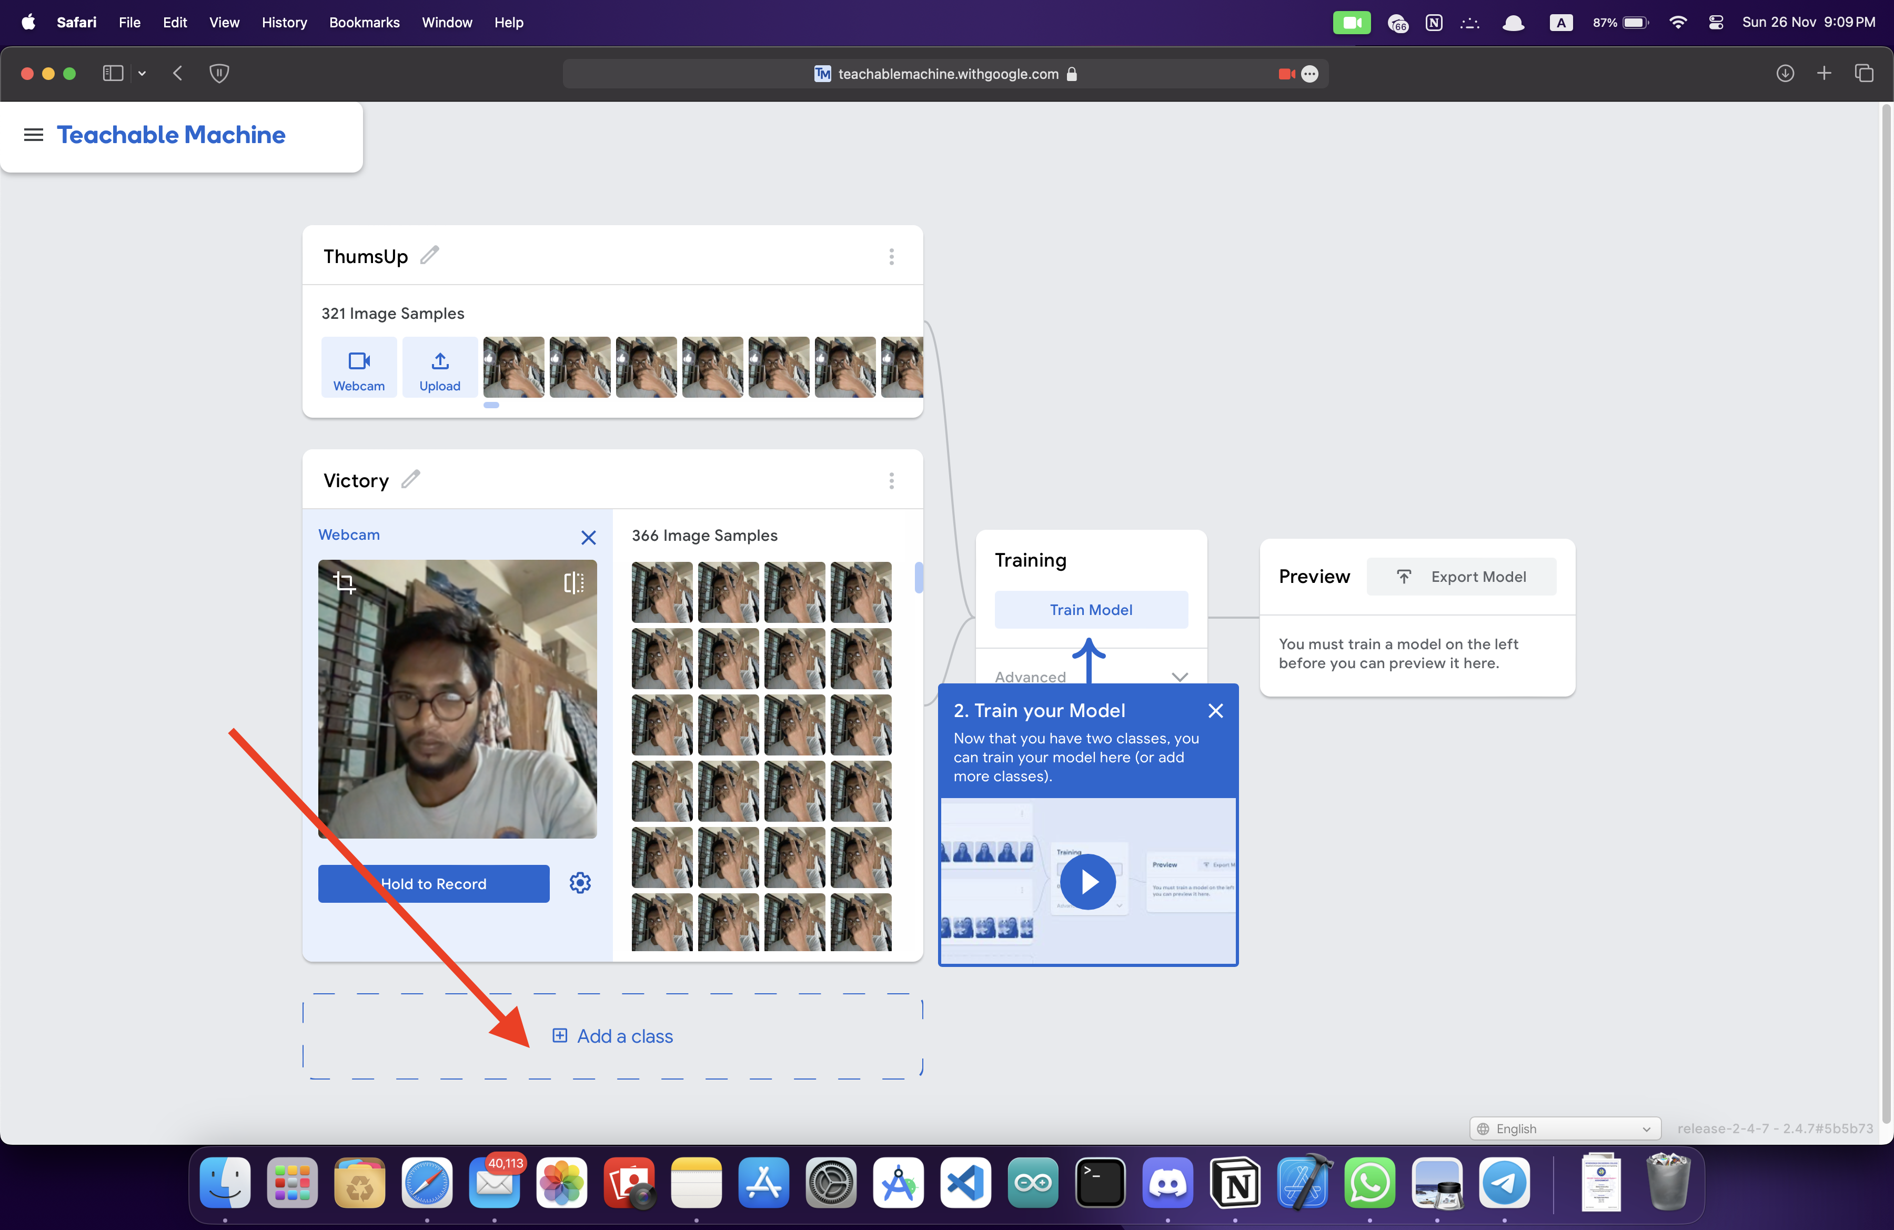Play the Train your Model tutorial video
Image resolution: width=1894 pixels, height=1230 pixels.
[1088, 882]
